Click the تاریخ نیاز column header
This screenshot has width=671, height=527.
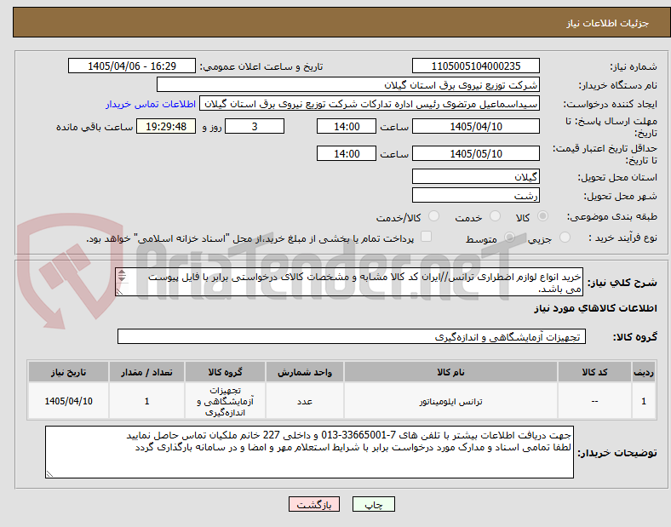(x=68, y=372)
